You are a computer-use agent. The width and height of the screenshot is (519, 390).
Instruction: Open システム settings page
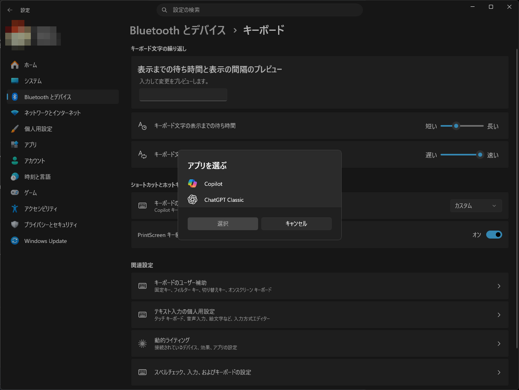pos(63,81)
